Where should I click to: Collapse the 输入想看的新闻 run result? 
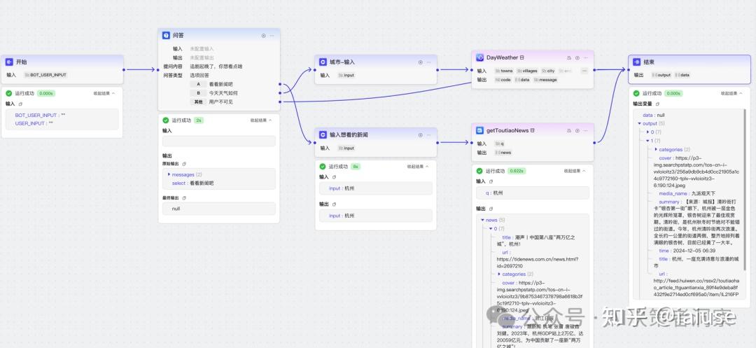pos(418,167)
